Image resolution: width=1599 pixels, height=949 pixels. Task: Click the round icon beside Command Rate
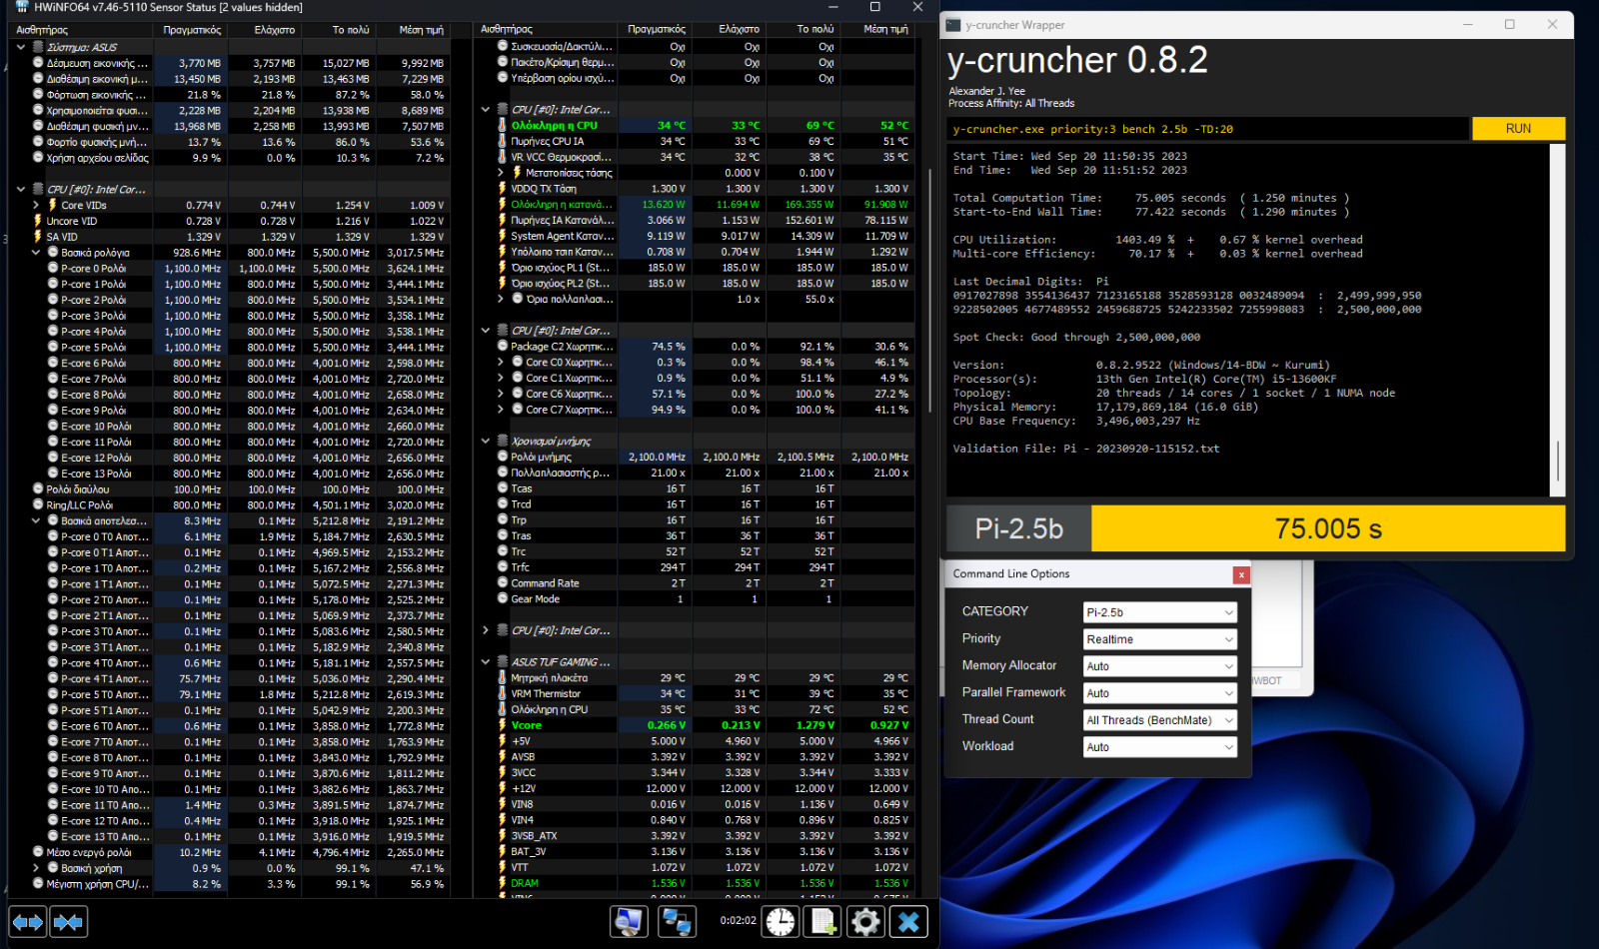(503, 582)
